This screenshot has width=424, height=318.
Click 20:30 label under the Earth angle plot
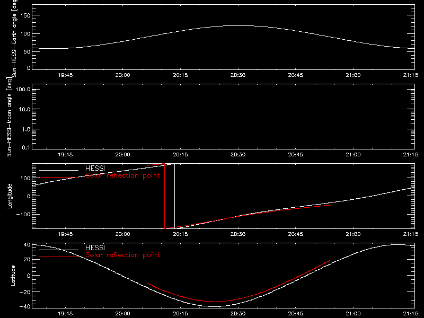coord(238,75)
